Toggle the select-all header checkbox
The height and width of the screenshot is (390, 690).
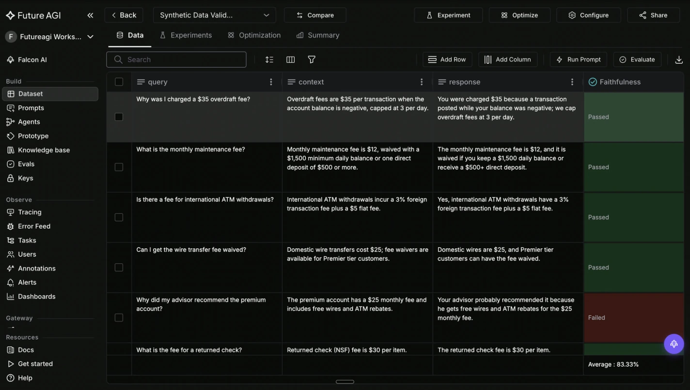coord(119,82)
